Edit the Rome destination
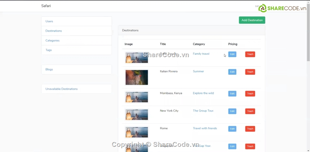 click(x=232, y=129)
